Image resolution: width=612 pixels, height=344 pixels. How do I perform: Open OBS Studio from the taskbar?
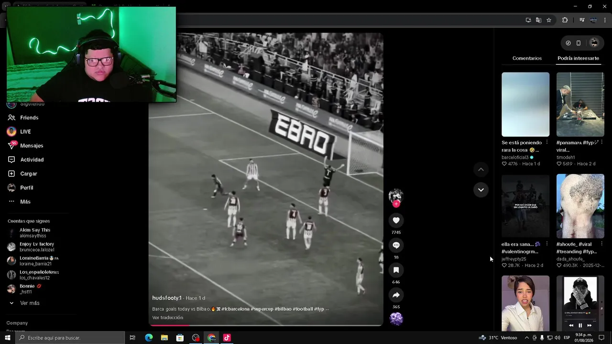click(196, 338)
